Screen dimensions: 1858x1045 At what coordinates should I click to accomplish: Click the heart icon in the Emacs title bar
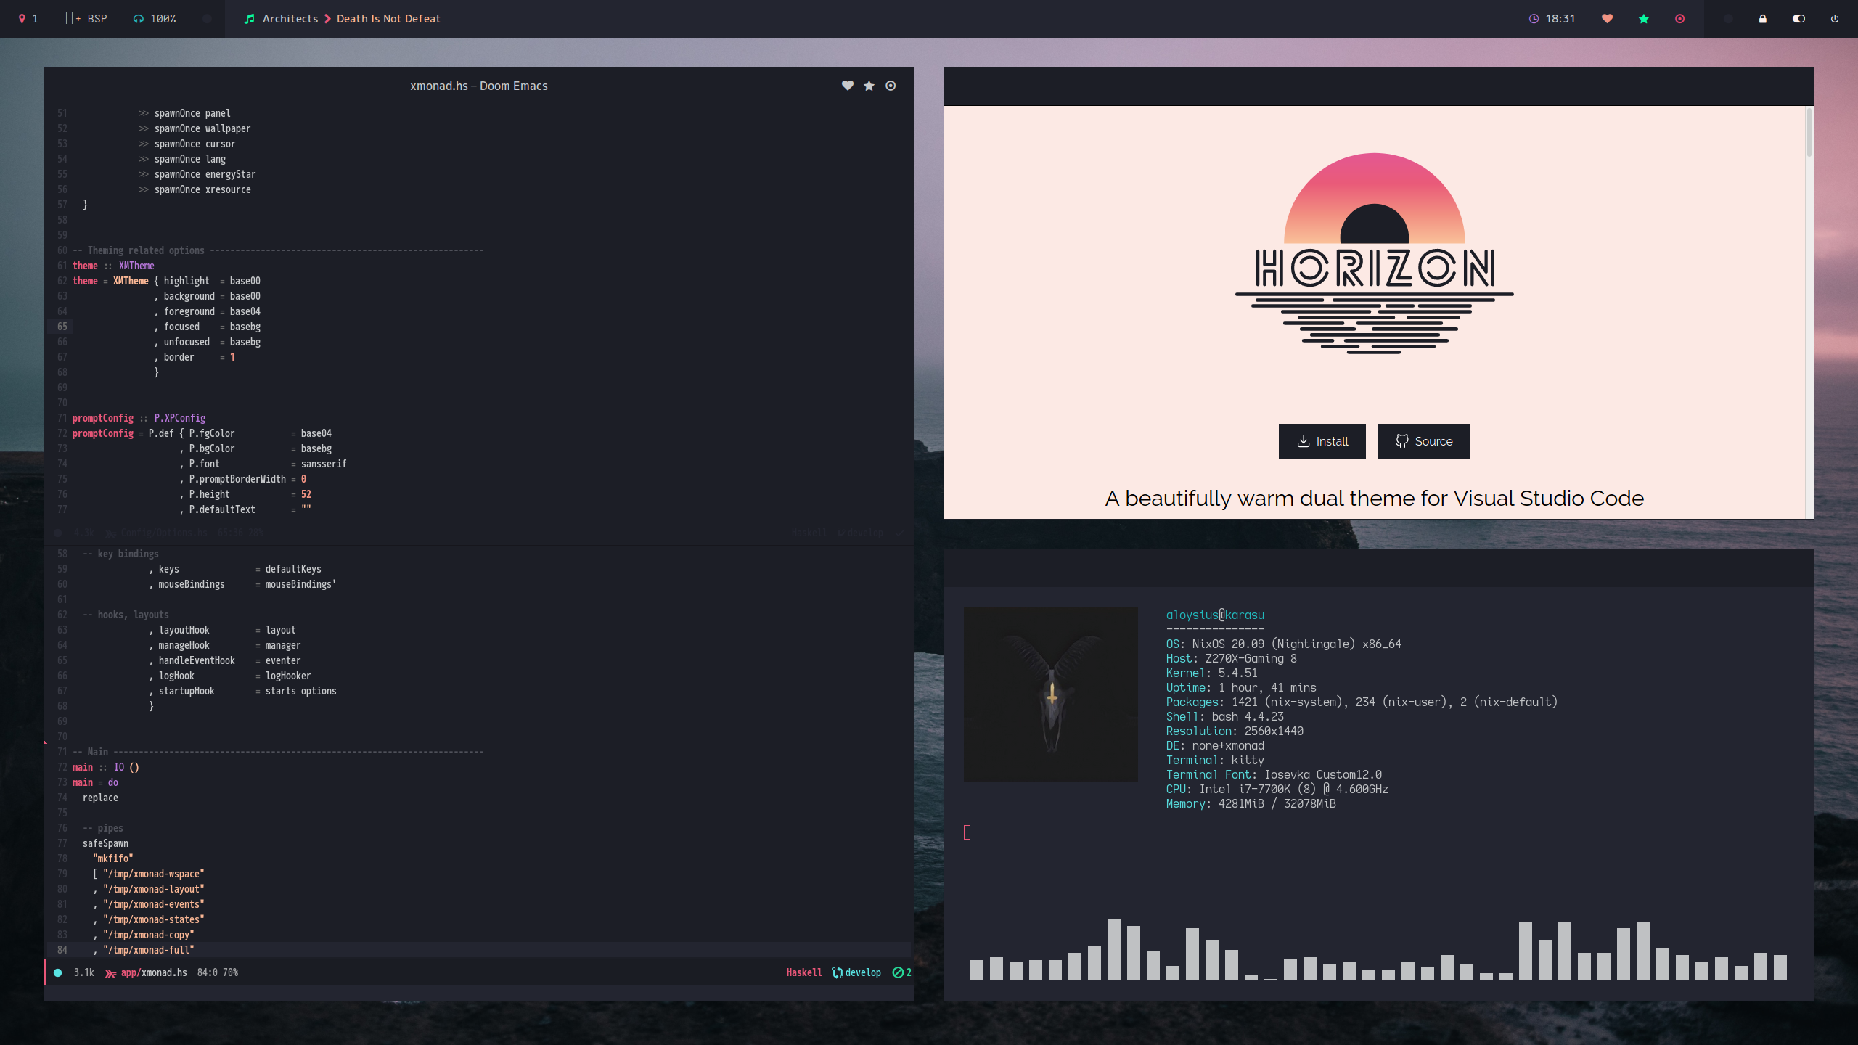coord(847,86)
